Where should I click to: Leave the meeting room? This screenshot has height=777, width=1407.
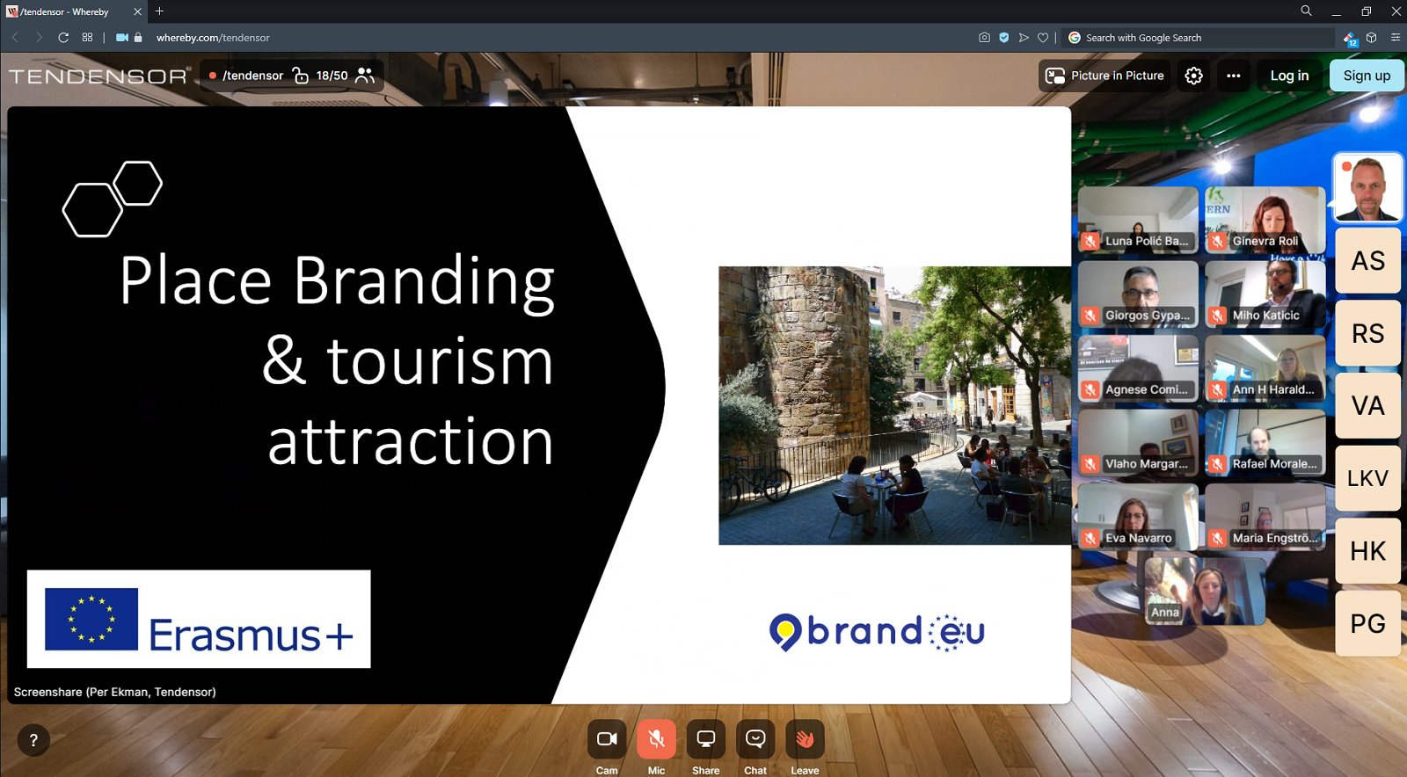(x=805, y=739)
